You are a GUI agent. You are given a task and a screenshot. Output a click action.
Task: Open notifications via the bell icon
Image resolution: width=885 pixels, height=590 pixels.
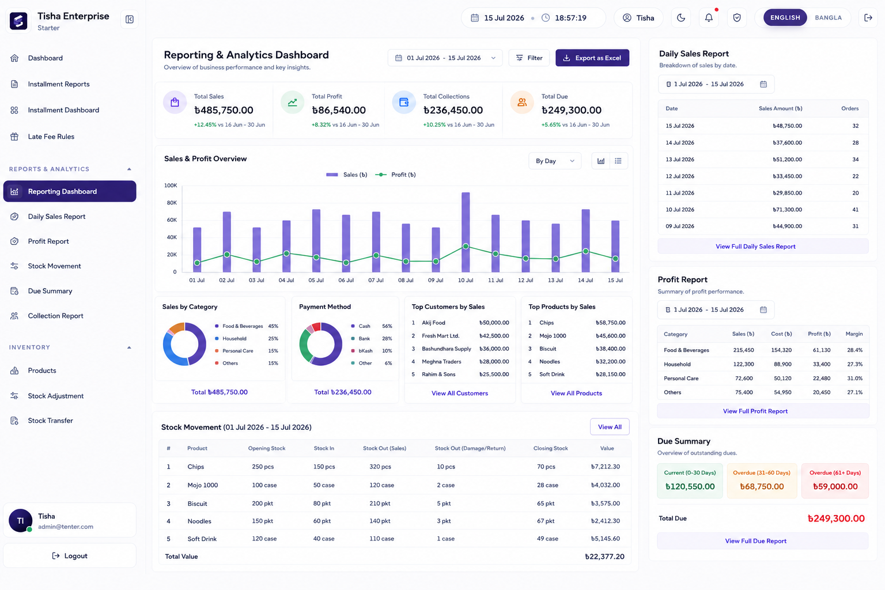(709, 18)
